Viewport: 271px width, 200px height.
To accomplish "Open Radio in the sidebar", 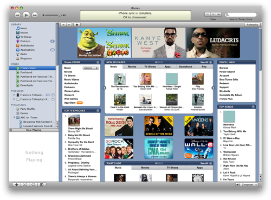I will pos(23,54).
